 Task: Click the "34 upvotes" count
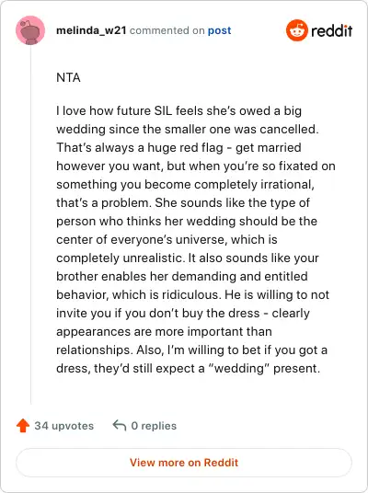[x=64, y=426]
